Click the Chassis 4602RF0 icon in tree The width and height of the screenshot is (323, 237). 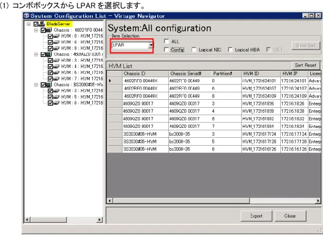[x=49, y=30]
